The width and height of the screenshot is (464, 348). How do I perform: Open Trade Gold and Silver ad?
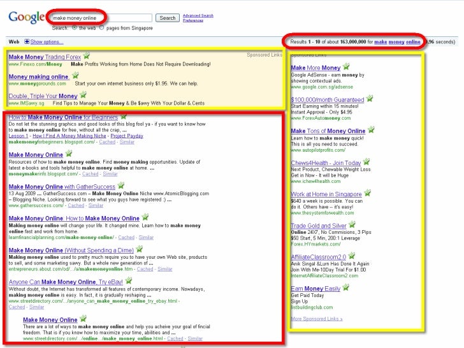point(319,226)
